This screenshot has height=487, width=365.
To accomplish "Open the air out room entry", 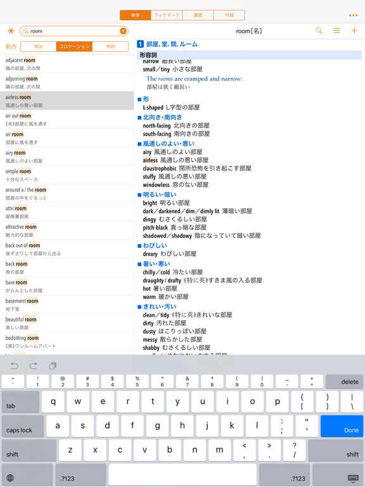I will [67, 119].
